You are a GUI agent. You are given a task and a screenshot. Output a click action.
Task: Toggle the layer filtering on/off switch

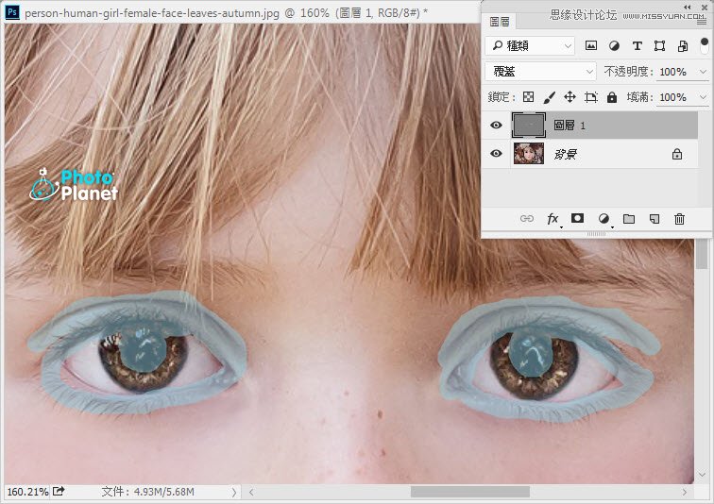point(704,45)
